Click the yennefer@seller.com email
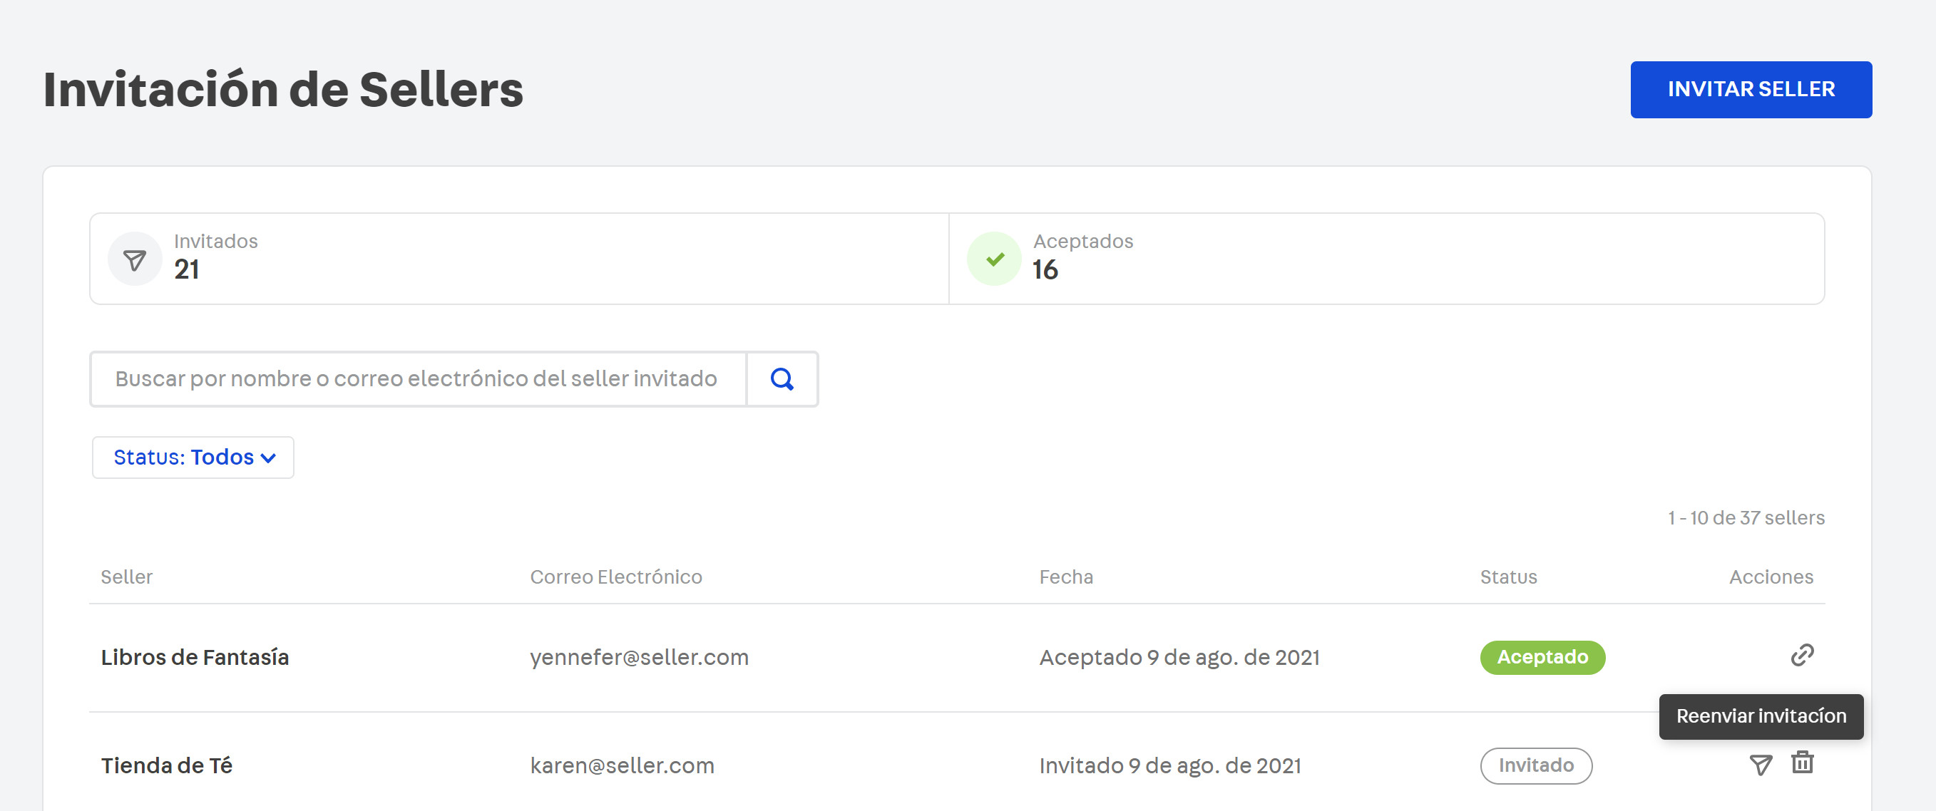 [x=639, y=657]
